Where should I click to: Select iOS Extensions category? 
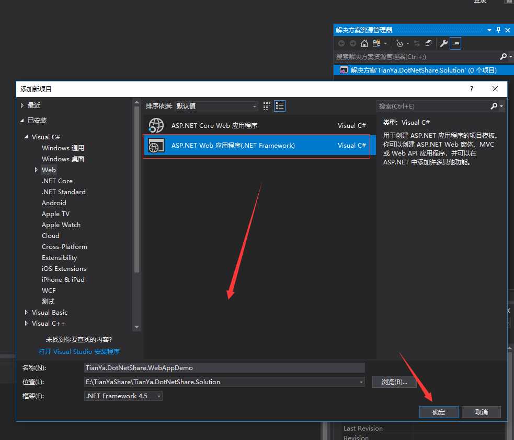(64, 269)
